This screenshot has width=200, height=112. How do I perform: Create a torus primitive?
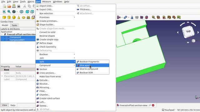pyautogui.click(x=24, y=17)
